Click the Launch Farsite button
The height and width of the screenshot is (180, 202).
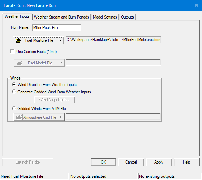[28, 162]
